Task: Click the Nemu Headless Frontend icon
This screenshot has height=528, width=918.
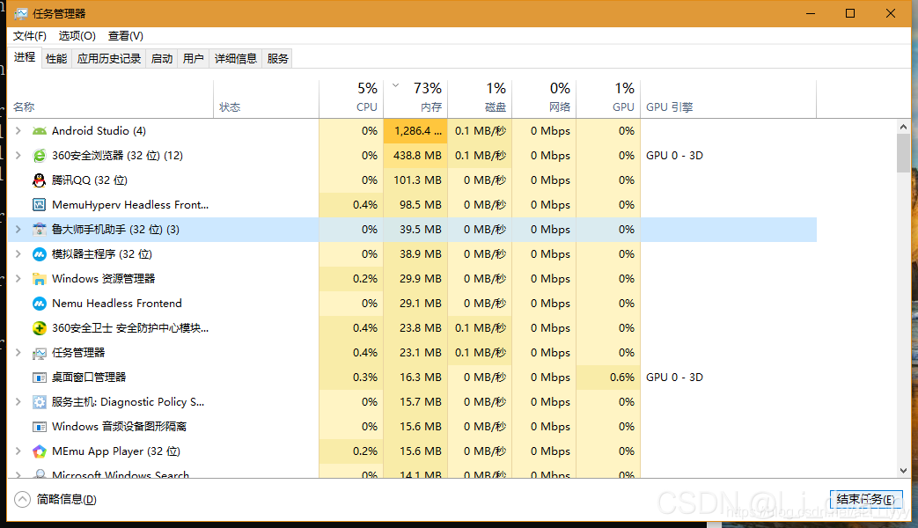Action: (x=40, y=304)
